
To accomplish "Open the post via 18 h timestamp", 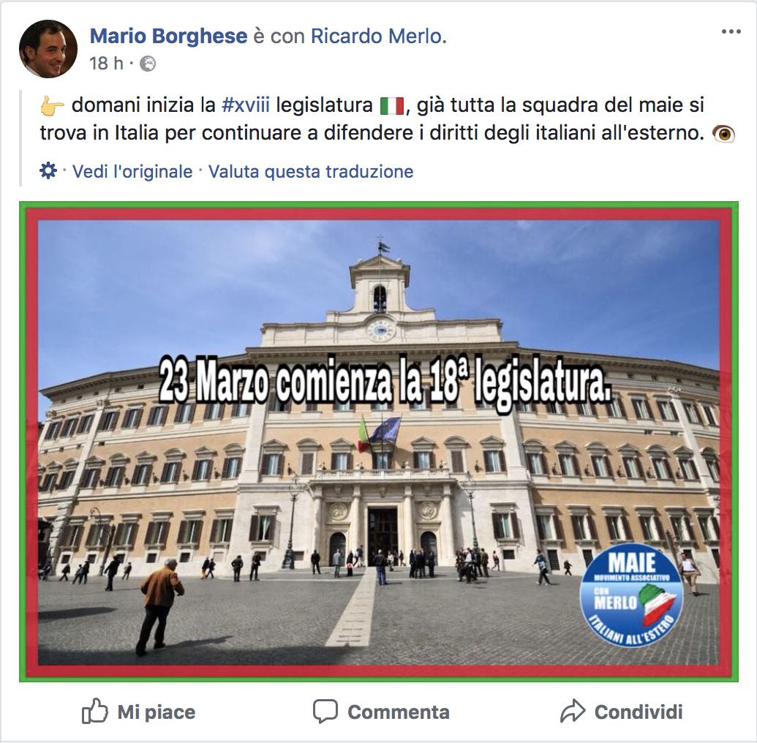I will (106, 63).
